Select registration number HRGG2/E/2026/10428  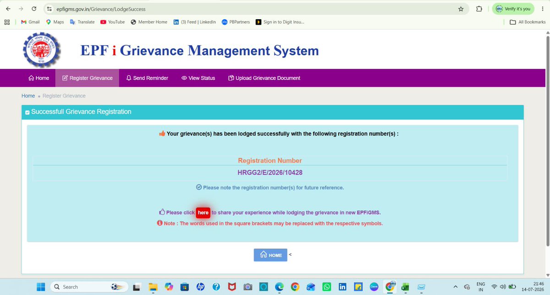tap(270, 173)
